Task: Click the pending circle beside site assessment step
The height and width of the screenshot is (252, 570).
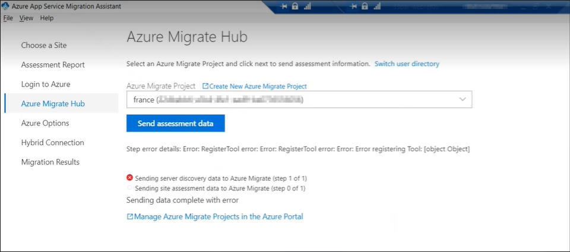Action: click(130, 188)
